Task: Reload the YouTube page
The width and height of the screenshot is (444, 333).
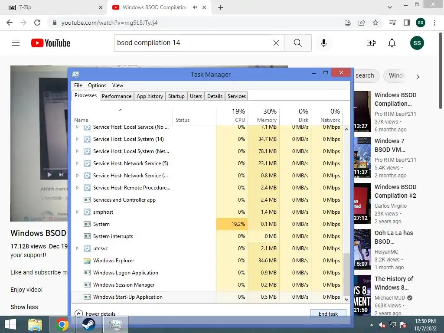Action: point(37,23)
